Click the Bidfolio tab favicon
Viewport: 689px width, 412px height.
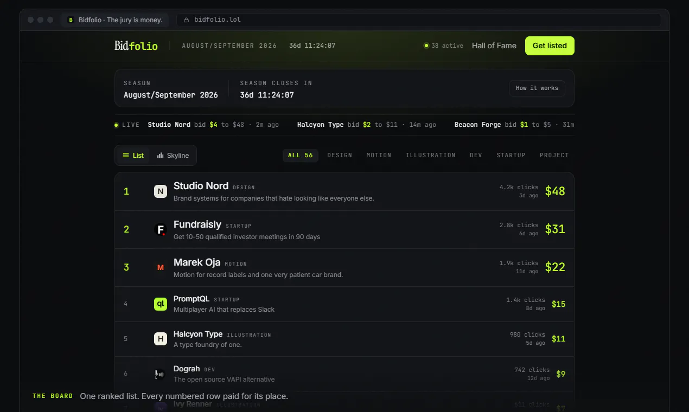[x=71, y=20]
